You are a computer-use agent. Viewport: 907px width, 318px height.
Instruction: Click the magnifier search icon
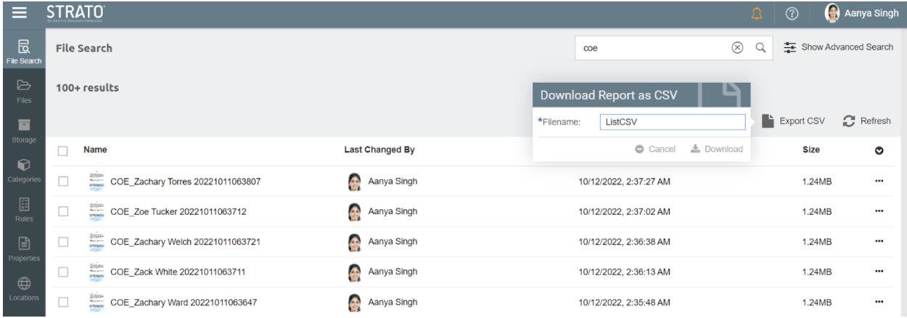[760, 48]
